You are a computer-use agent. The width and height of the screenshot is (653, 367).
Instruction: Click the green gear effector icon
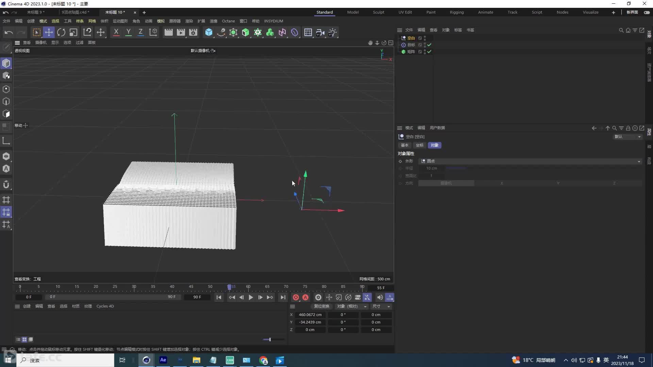click(x=258, y=32)
